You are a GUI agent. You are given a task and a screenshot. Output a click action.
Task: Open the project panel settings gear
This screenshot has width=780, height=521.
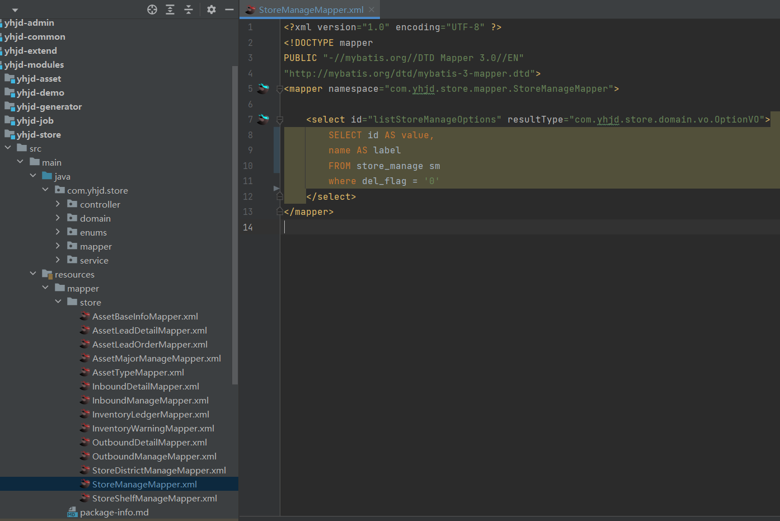pos(212,10)
